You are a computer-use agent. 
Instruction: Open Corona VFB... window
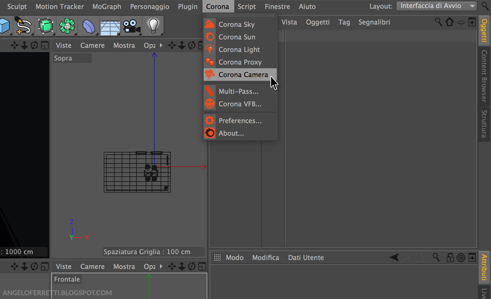click(240, 104)
